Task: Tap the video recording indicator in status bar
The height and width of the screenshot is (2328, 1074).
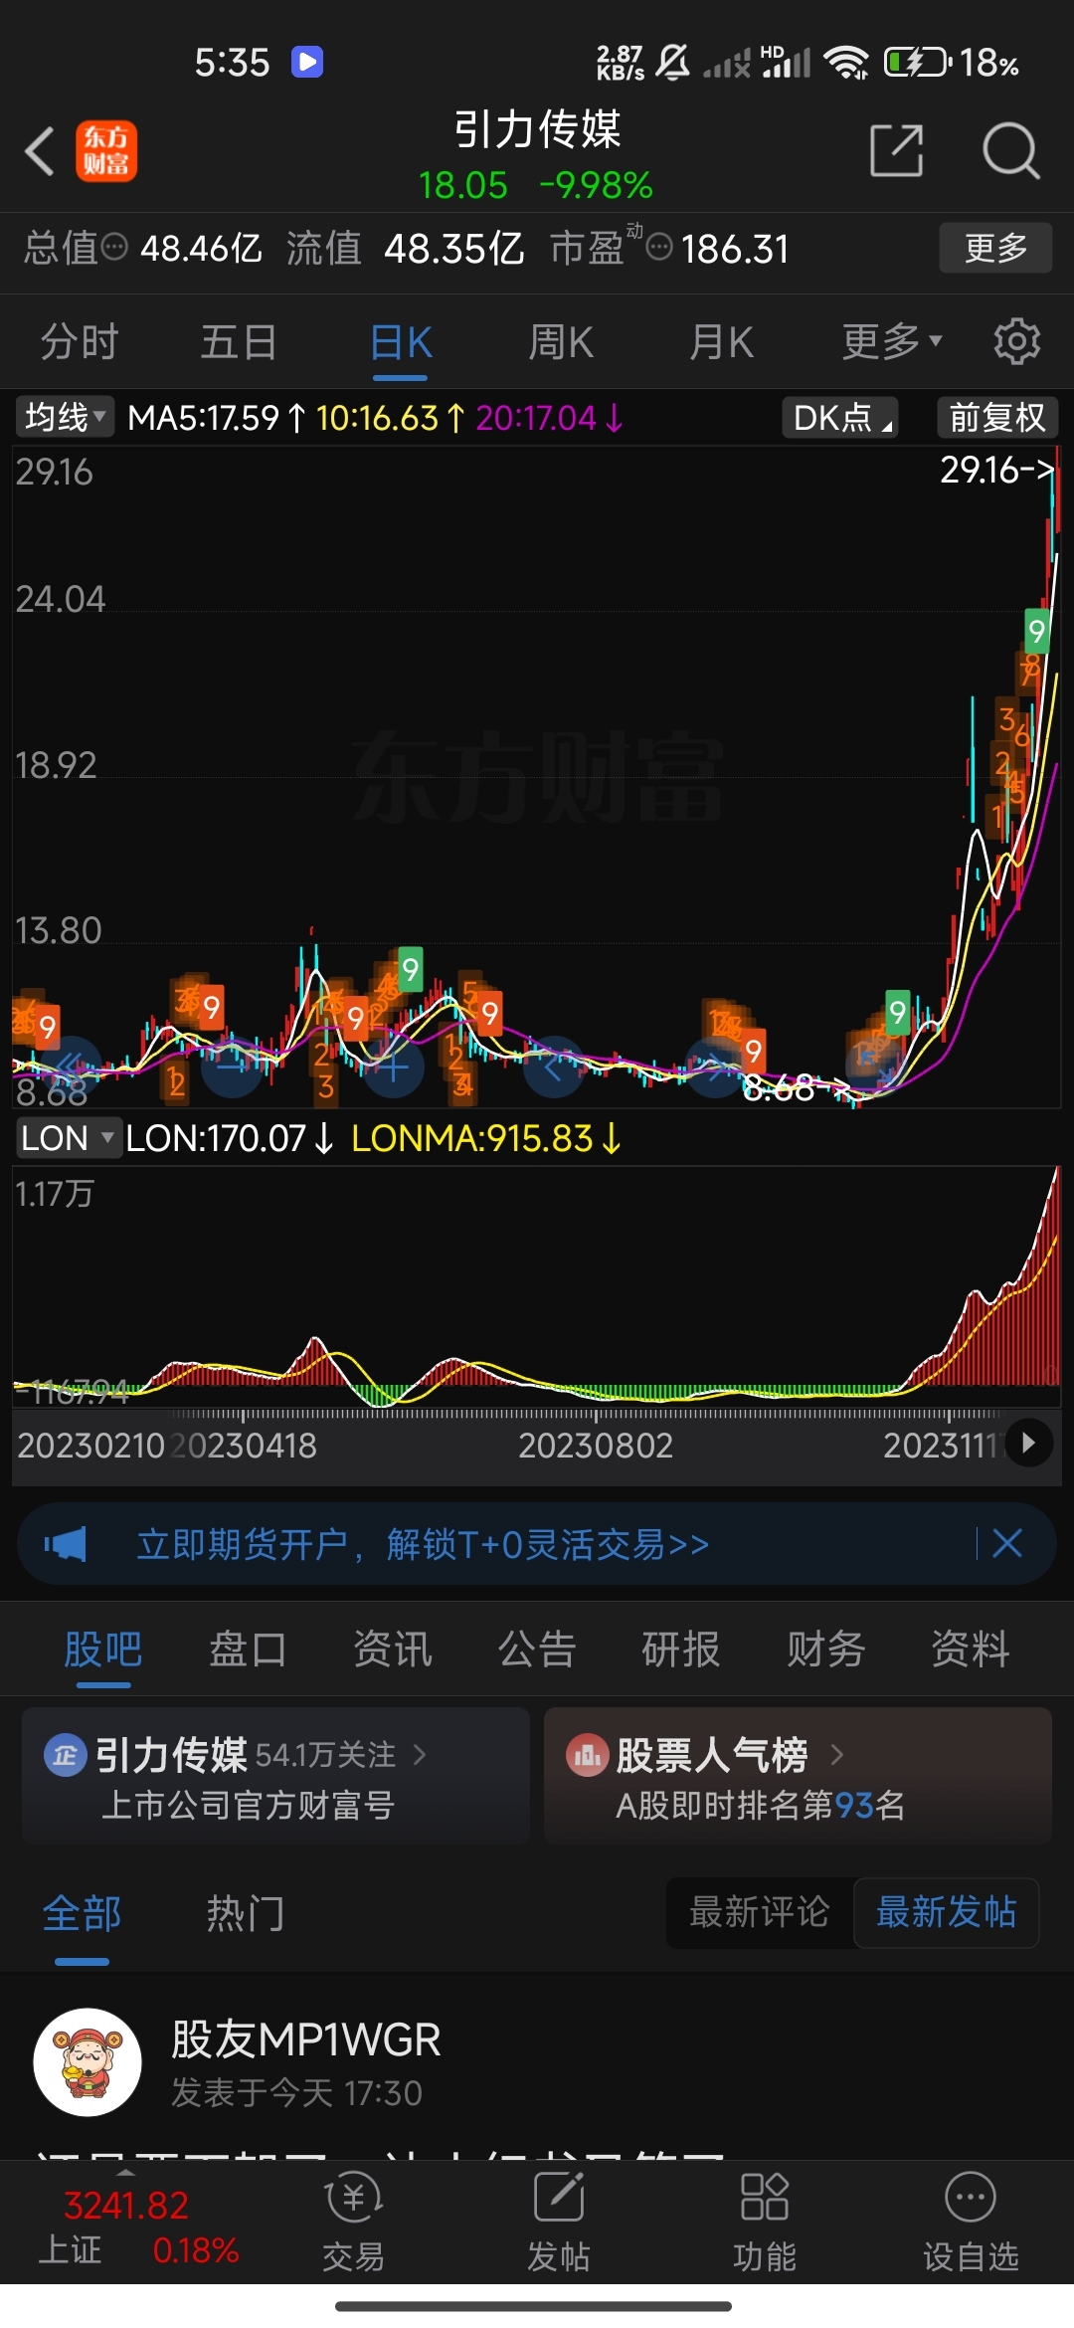Action: point(307,62)
